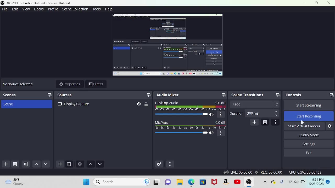Mute Desktop Audio speaker icon
Image resolution: width=335 pixels, height=188 pixels.
point(211,114)
